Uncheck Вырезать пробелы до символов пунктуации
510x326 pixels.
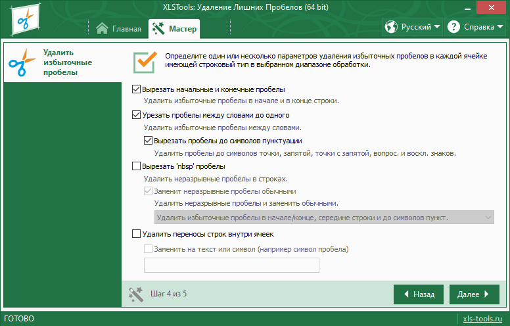(148, 141)
